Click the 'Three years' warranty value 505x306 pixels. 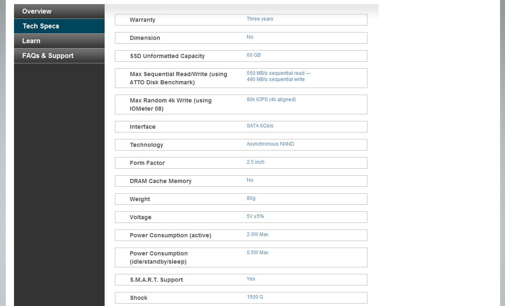tap(260, 19)
